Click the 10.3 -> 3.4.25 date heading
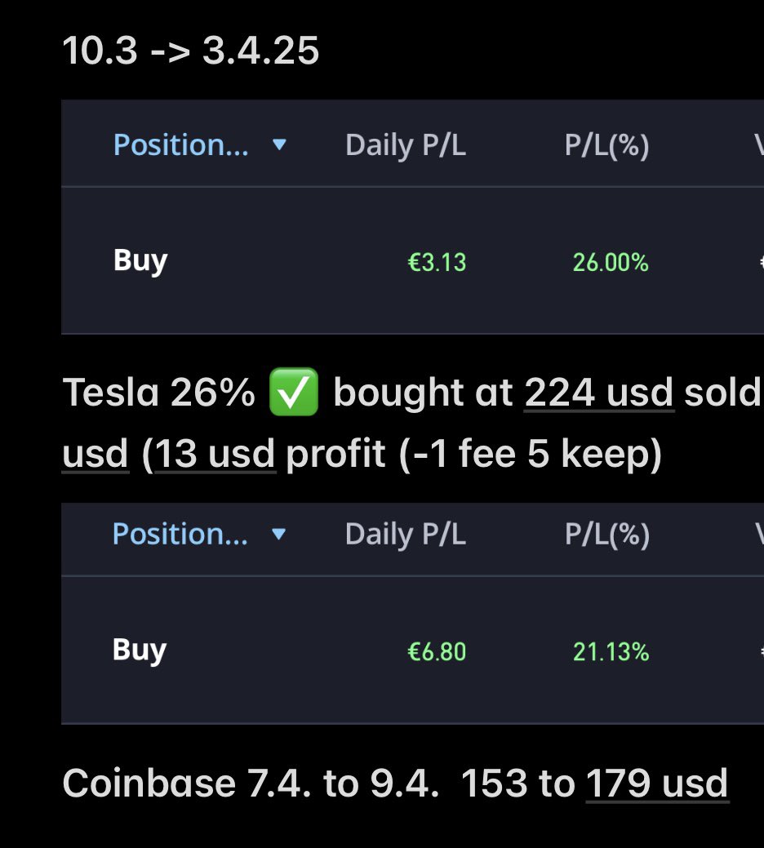This screenshot has width=764, height=848. (191, 51)
